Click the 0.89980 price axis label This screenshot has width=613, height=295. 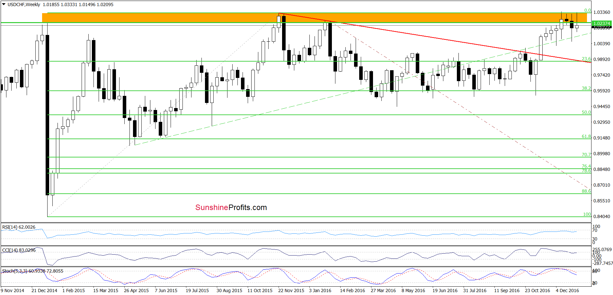[601, 154]
